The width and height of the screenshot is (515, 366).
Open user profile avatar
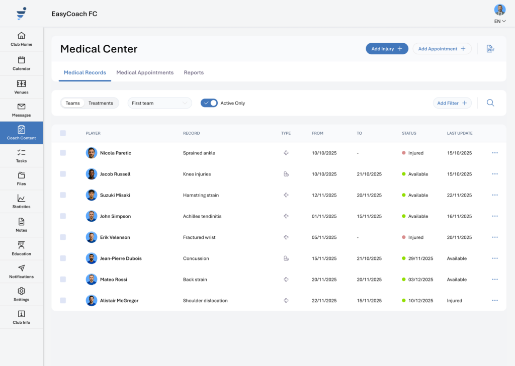point(500,10)
